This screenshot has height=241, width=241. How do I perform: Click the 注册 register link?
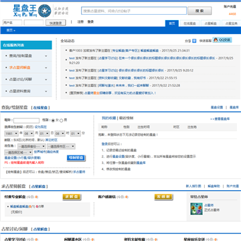tap(80, 22)
